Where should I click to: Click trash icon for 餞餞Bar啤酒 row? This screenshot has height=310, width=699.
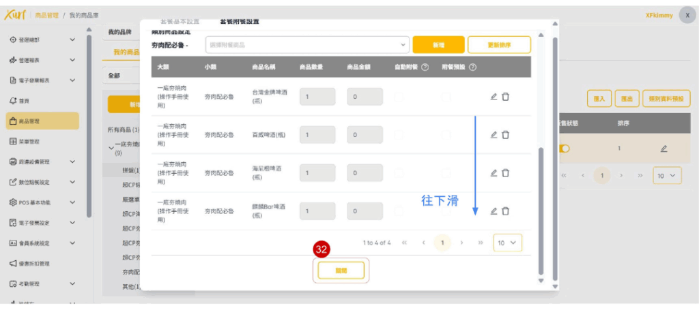[x=505, y=211]
